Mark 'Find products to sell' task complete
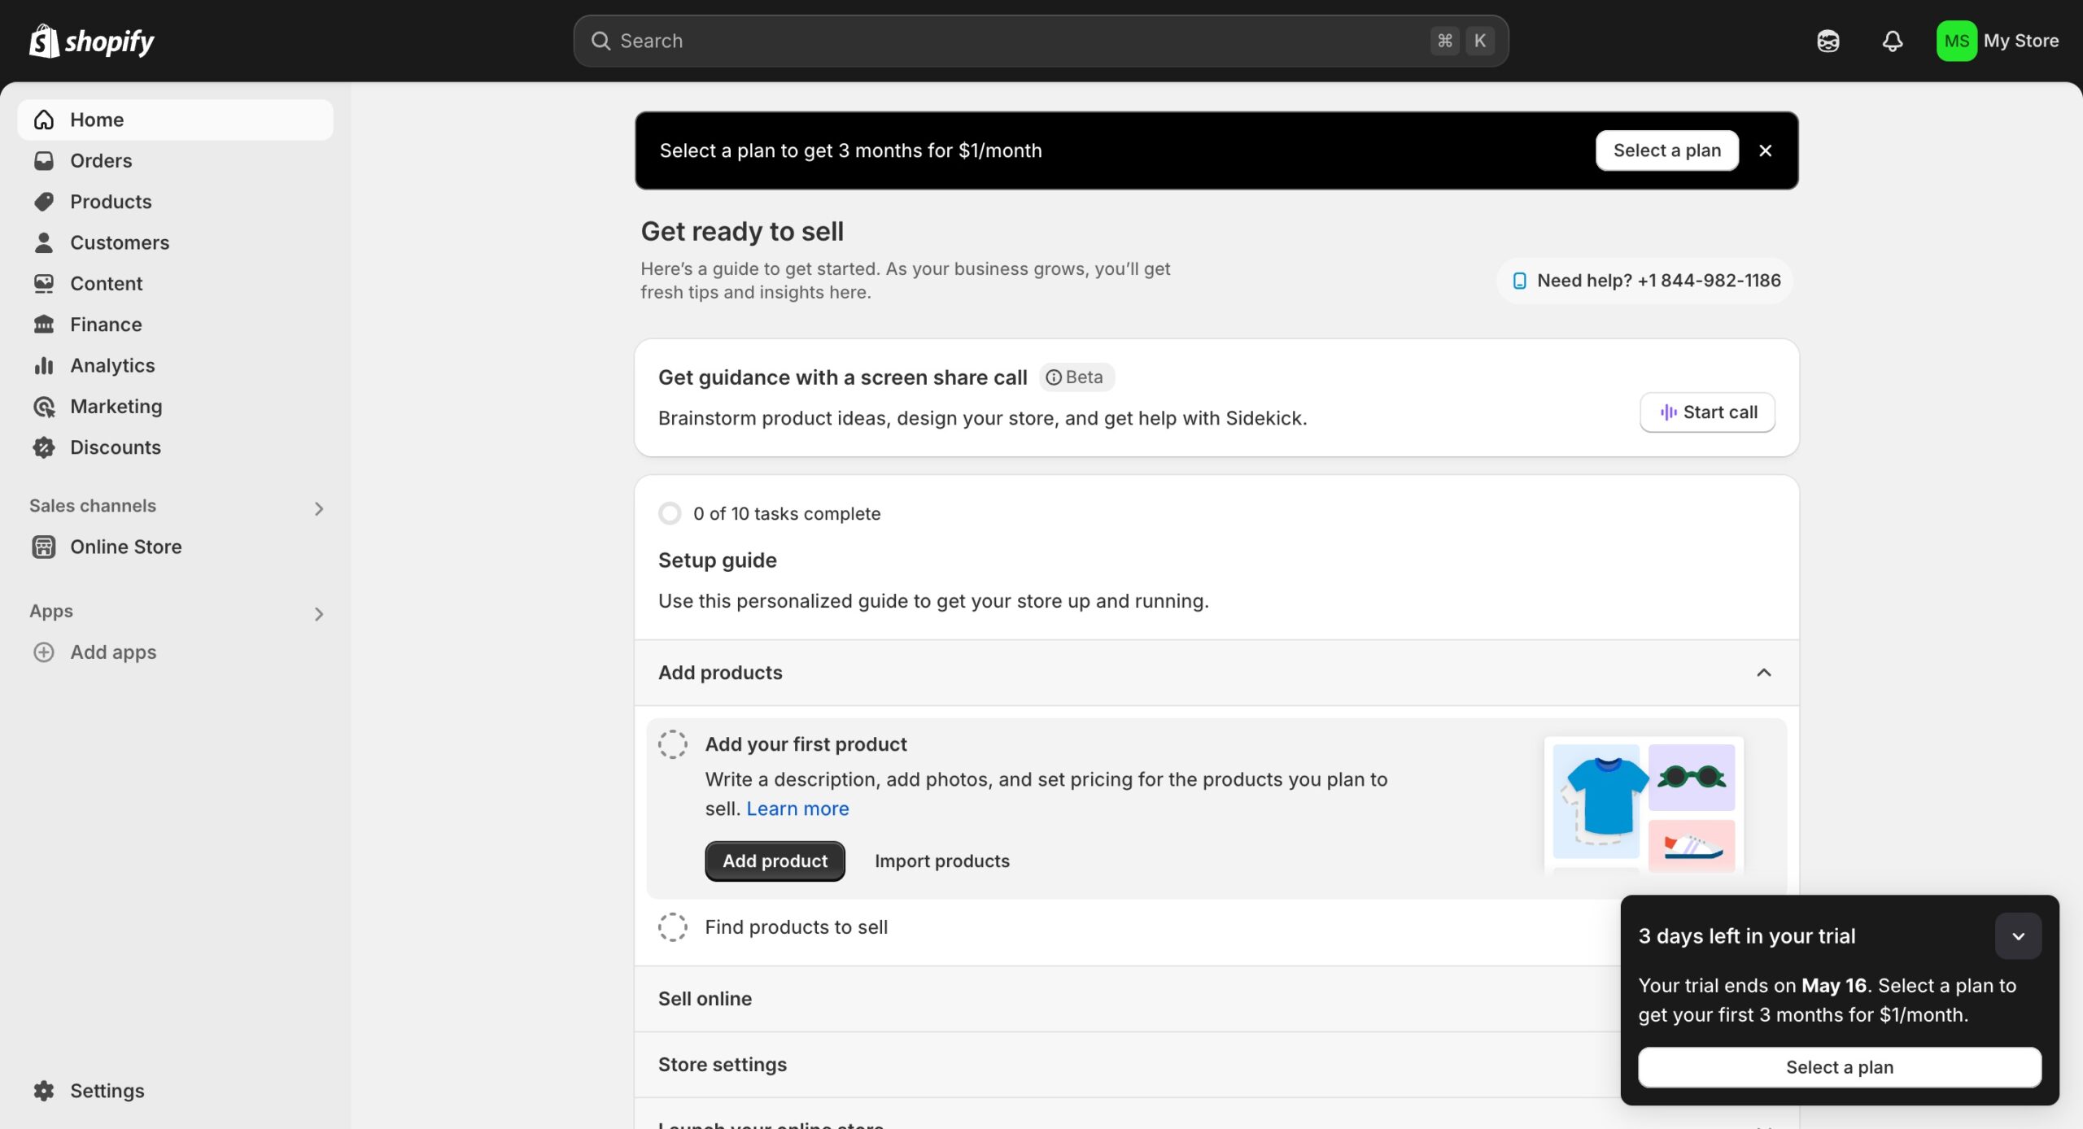 [672, 927]
